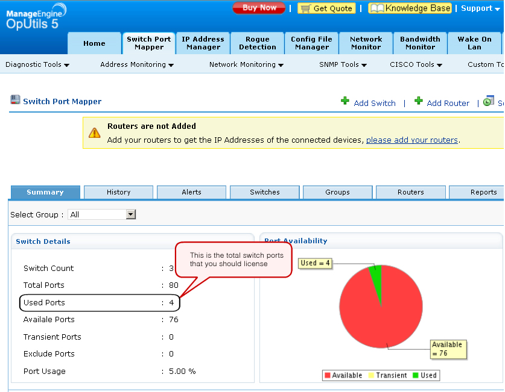Click the Switch Port Mapper header icon
This screenshot has height=392, width=505.
[15, 100]
